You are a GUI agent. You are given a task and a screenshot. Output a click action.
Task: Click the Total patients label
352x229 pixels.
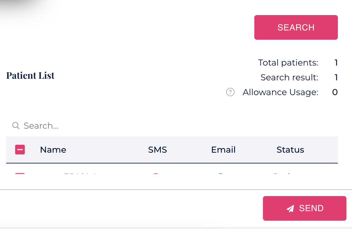tap(288, 63)
